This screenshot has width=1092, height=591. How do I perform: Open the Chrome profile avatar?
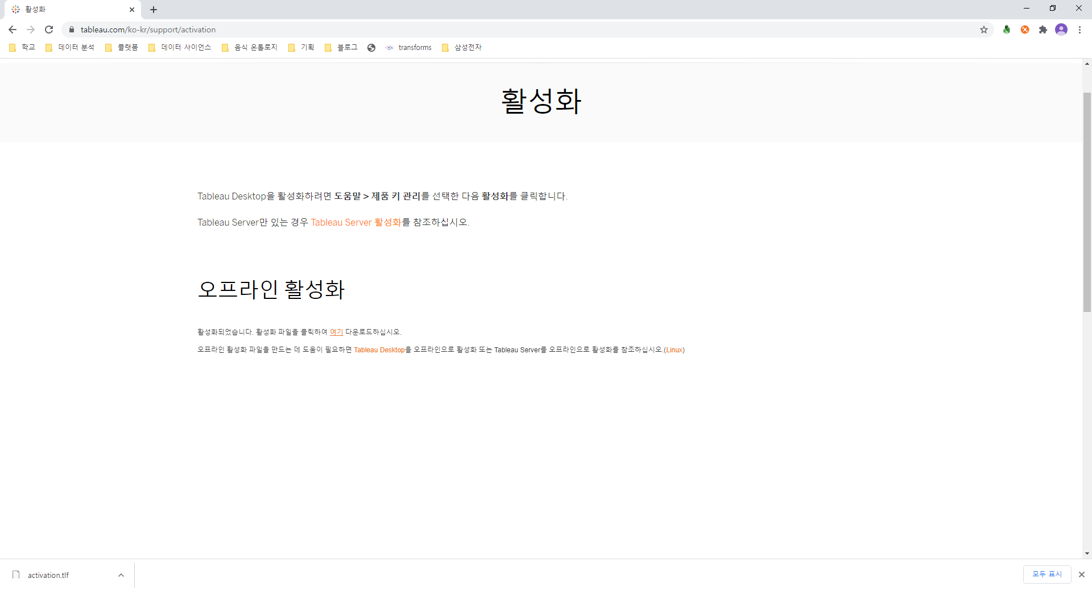tap(1061, 30)
